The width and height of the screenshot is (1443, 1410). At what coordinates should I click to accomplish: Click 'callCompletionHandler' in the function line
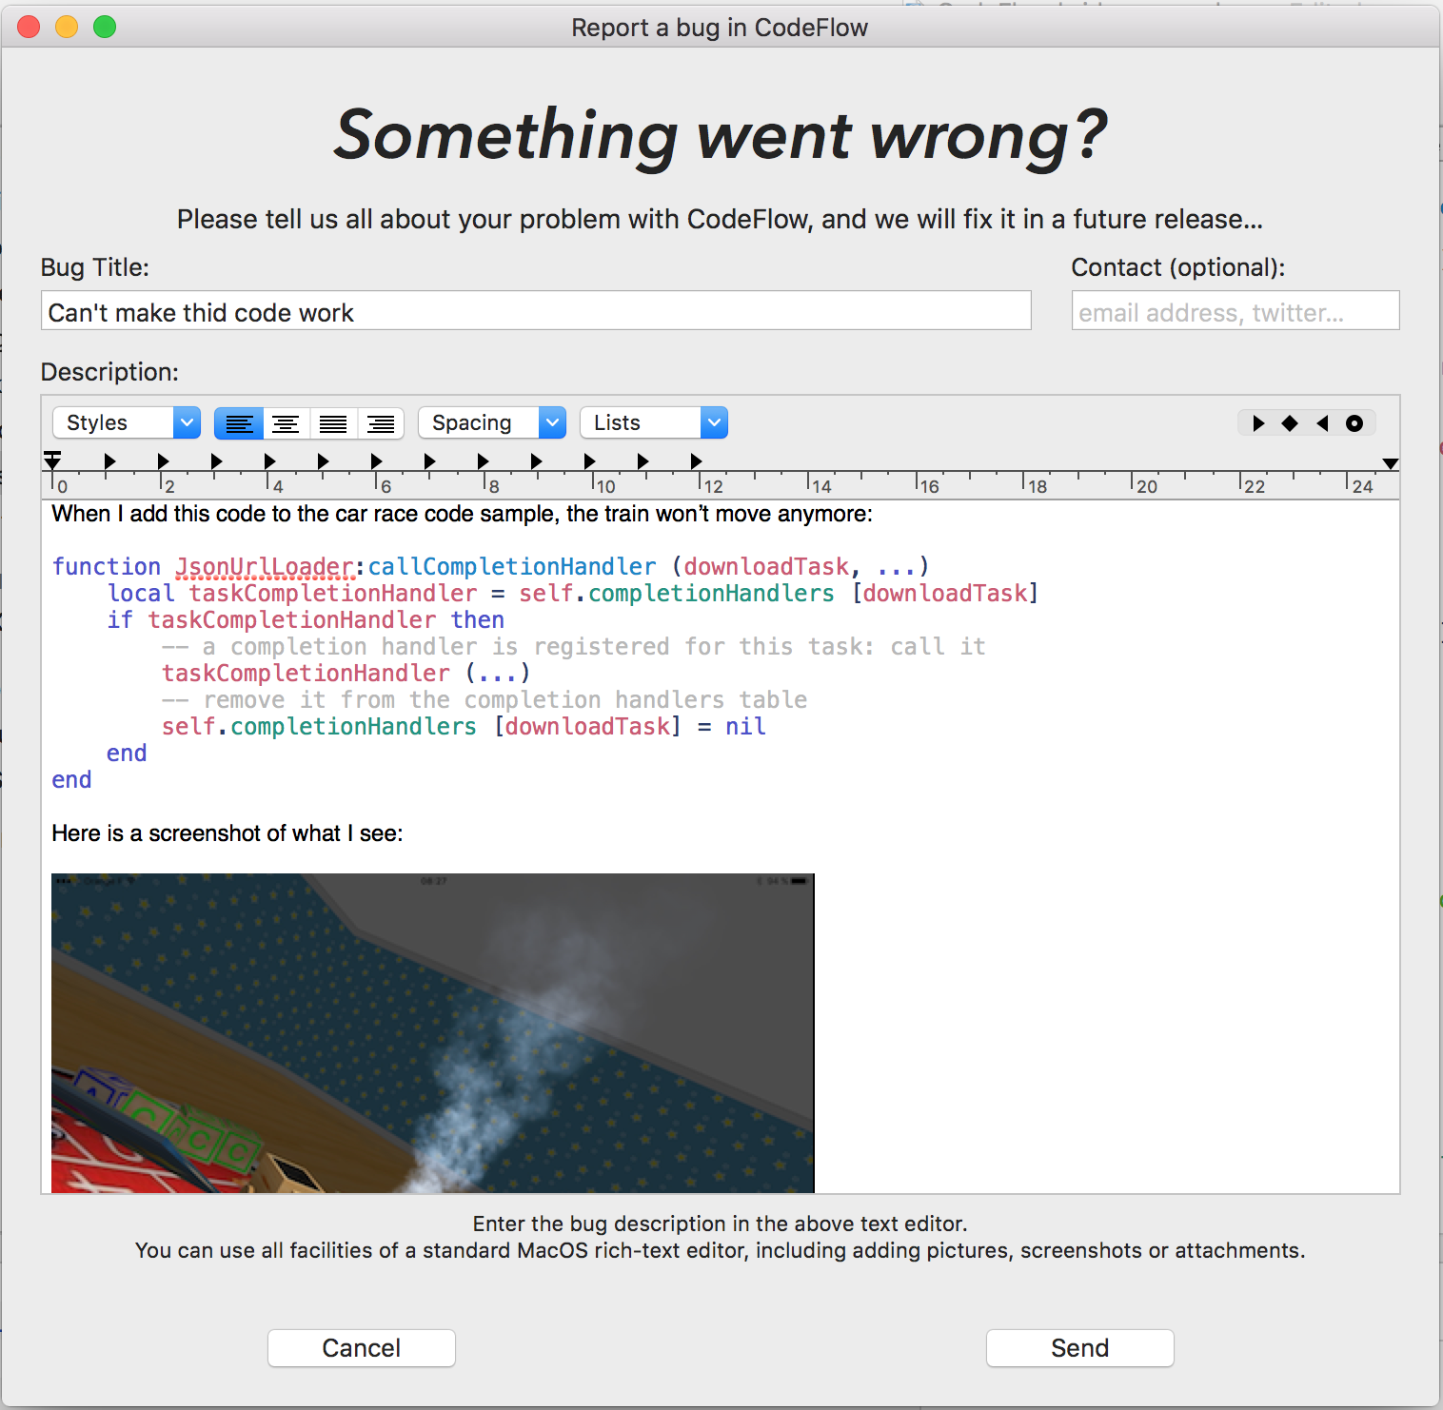click(512, 567)
